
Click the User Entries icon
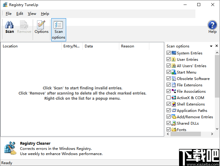tap(174, 60)
